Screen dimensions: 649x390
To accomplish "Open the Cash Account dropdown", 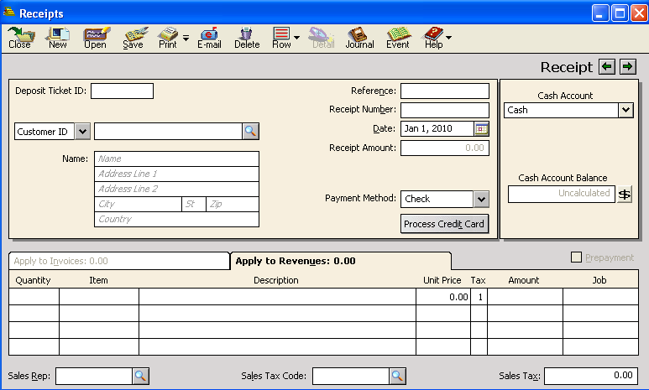I will coord(625,110).
